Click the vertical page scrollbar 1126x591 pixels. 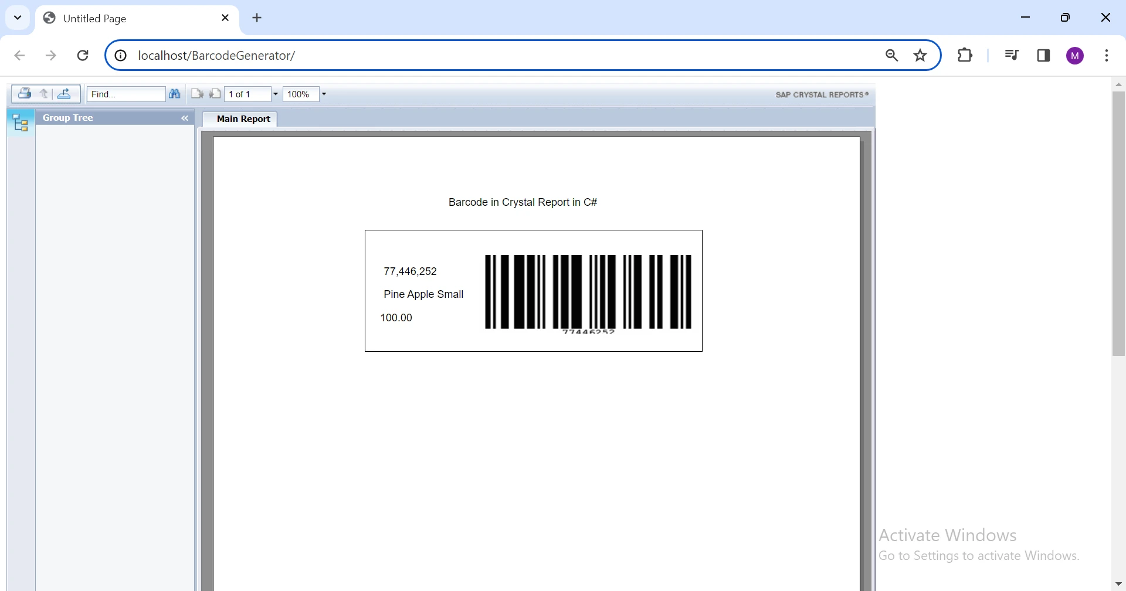tap(1118, 223)
